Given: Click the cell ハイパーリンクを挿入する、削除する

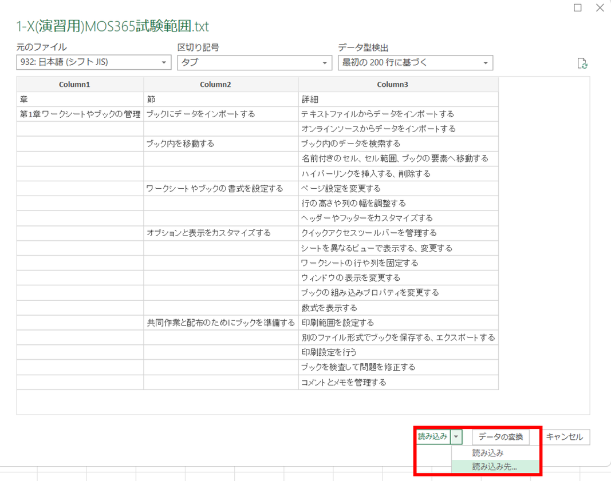Looking at the screenshot, I should [x=398, y=173].
